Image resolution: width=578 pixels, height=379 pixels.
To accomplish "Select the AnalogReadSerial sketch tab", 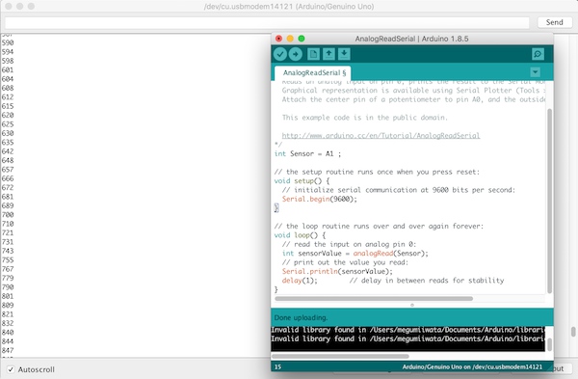I will (x=312, y=72).
